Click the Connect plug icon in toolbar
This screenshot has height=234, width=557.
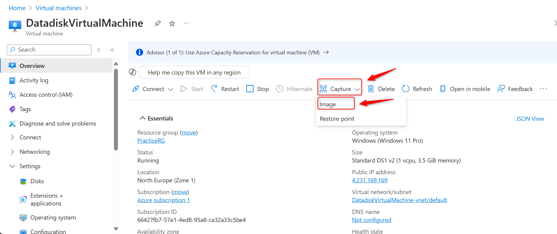(136, 89)
